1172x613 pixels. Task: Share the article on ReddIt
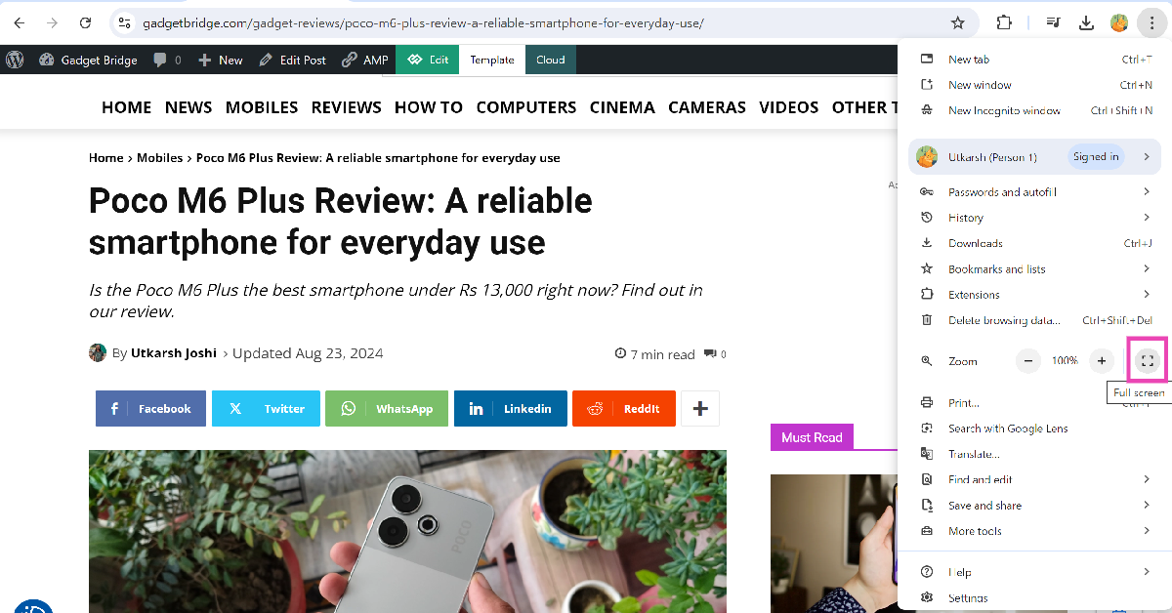(x=624, y=409)
